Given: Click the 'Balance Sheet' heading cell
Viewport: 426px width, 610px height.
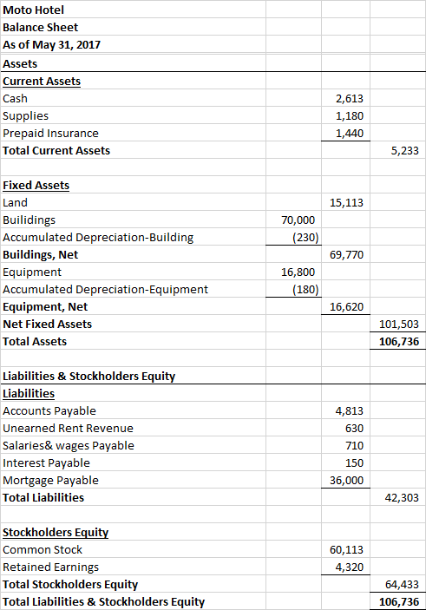Looking at the screenshot, I should [x=40, y=28].
